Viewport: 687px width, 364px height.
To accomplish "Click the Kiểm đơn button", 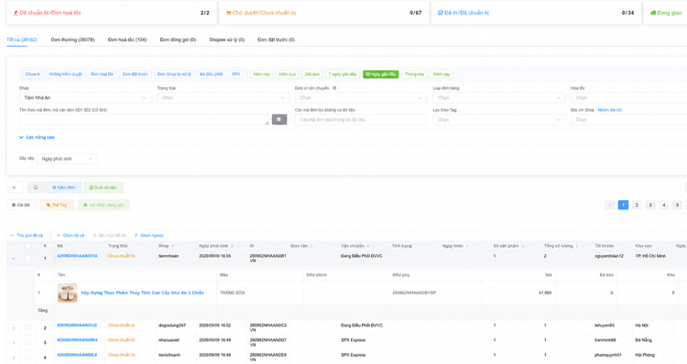I will 64,187.
